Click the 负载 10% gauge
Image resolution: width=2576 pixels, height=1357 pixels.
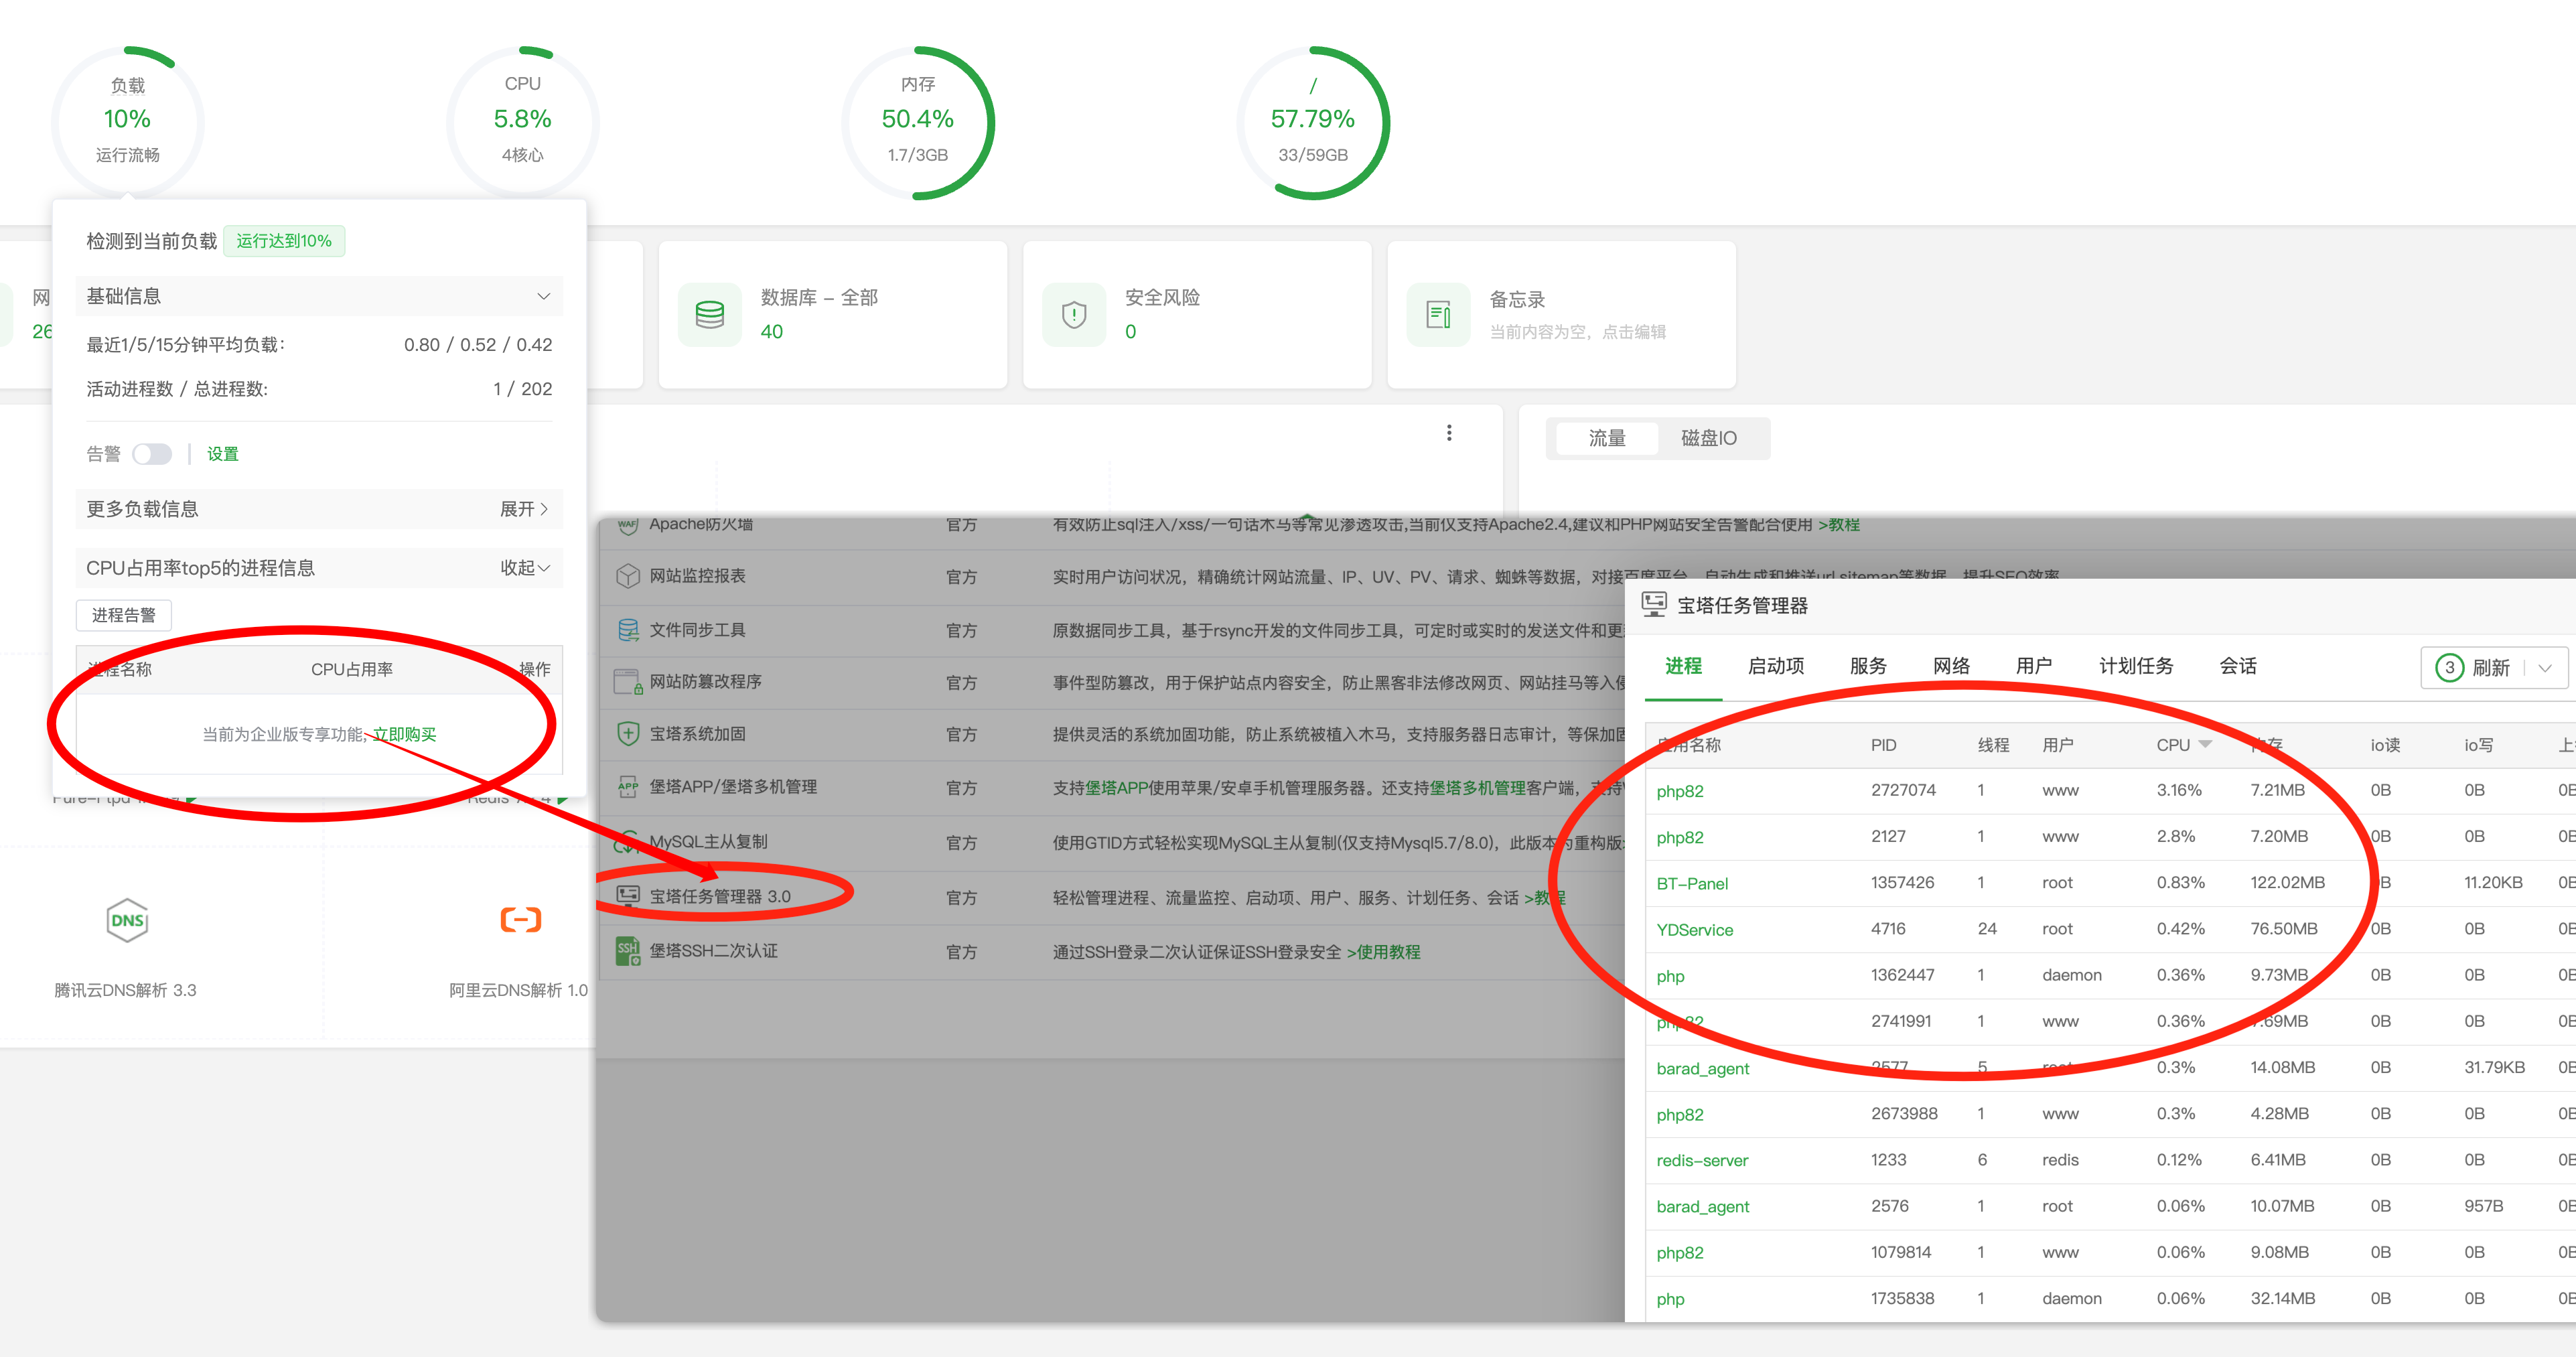[127, 123]
